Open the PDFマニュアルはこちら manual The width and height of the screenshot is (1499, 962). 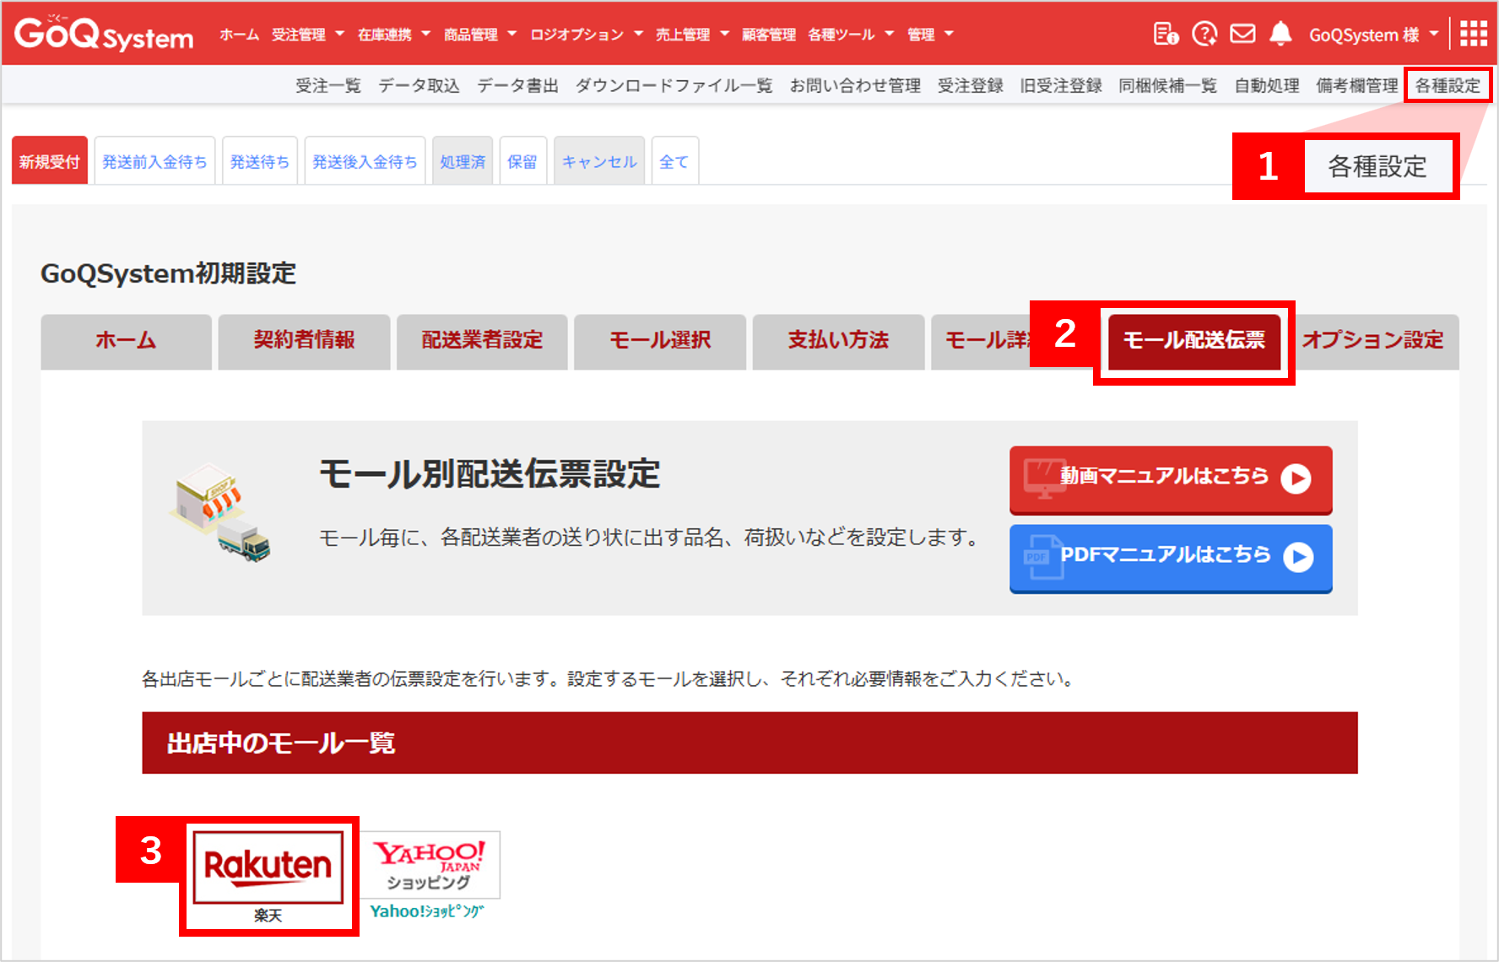[x=1170, y=558]
